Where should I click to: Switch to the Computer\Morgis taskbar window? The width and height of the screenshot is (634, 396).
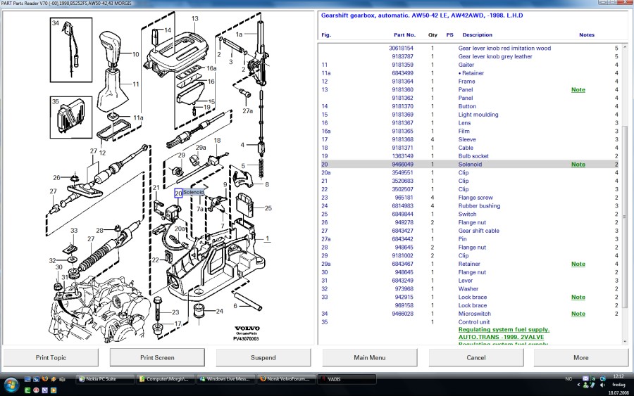coord(166,379)
